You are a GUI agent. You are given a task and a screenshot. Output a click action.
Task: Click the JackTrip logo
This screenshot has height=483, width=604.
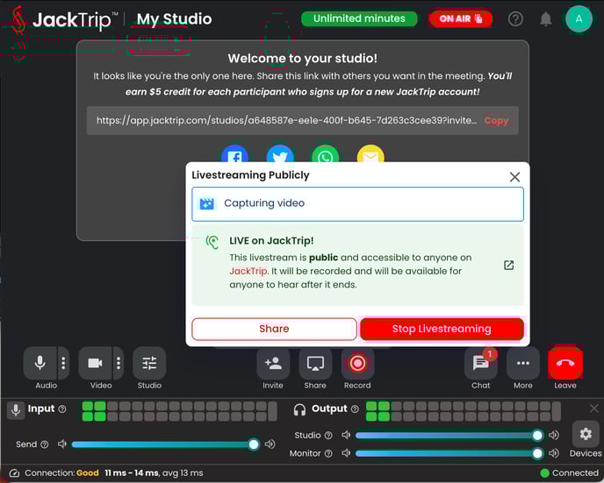(66, 20)
